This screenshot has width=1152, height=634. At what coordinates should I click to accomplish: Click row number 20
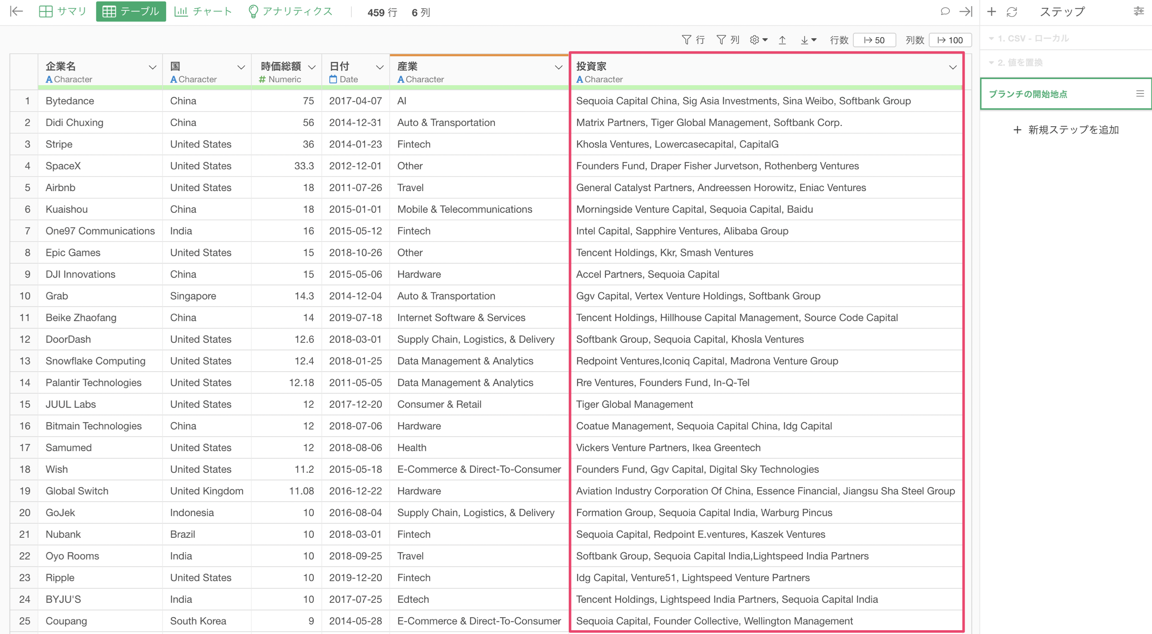coord(25,513)
